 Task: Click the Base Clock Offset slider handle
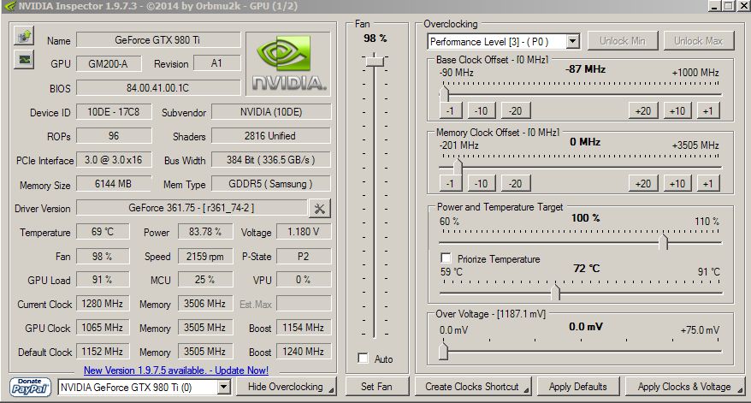[x=444, y=93]
